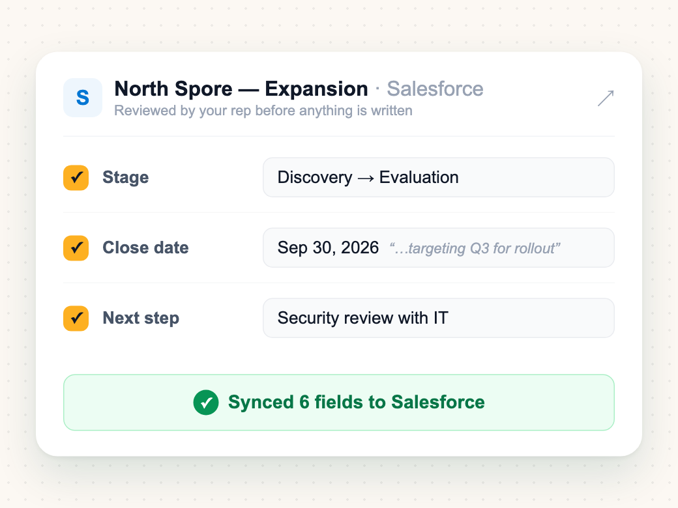Image resolution: width=678 pixels, height=508 pixels.
Task: Edit the Sep 30, 2026 date field
Action: (439, 248)
